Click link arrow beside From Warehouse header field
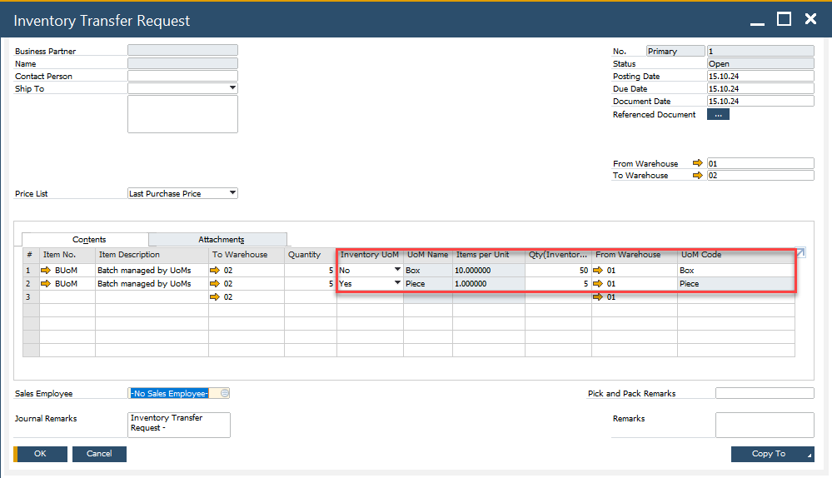832x478 pixels. (x=697, y=163)
